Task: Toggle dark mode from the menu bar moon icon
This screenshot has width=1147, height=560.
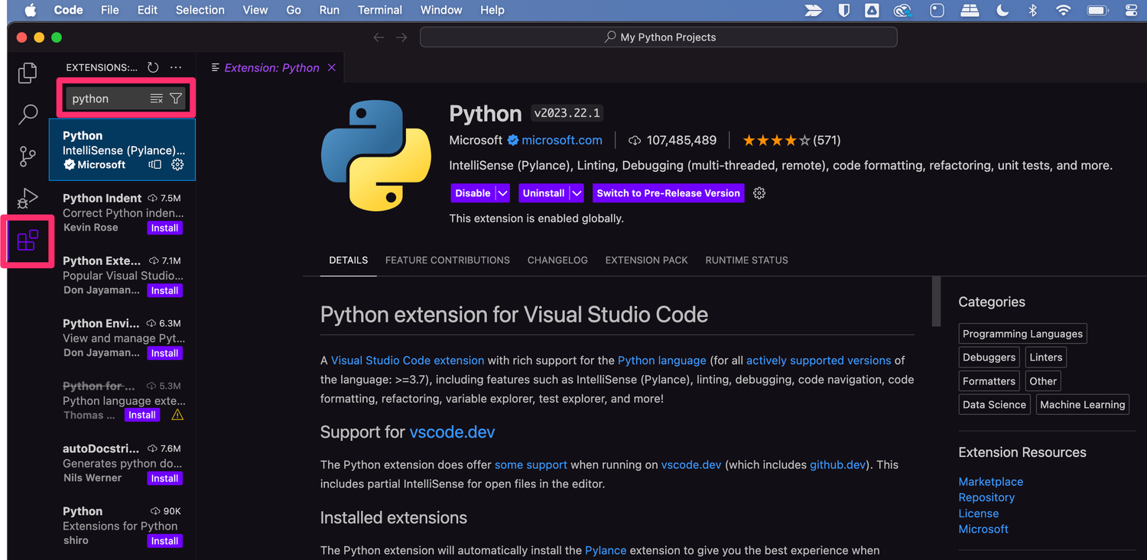Action: point(1002,10)
